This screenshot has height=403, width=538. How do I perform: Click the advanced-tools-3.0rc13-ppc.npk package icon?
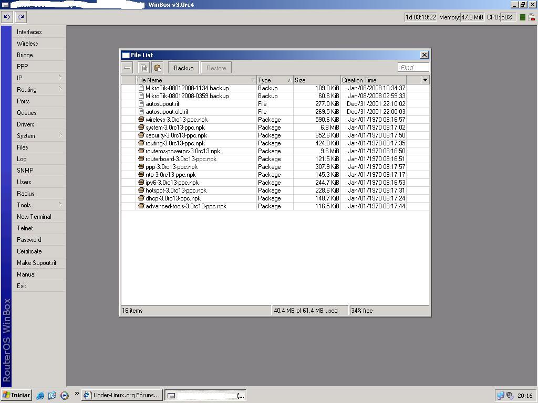pos(141,206)
